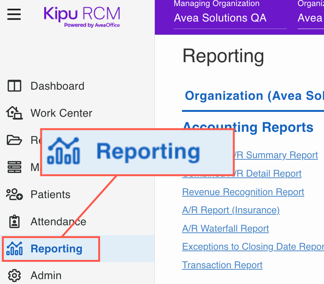This screenshot has height=284, width=324.
Task: Click the stacked rows icon below the folder
Action: tap(14, 167)
